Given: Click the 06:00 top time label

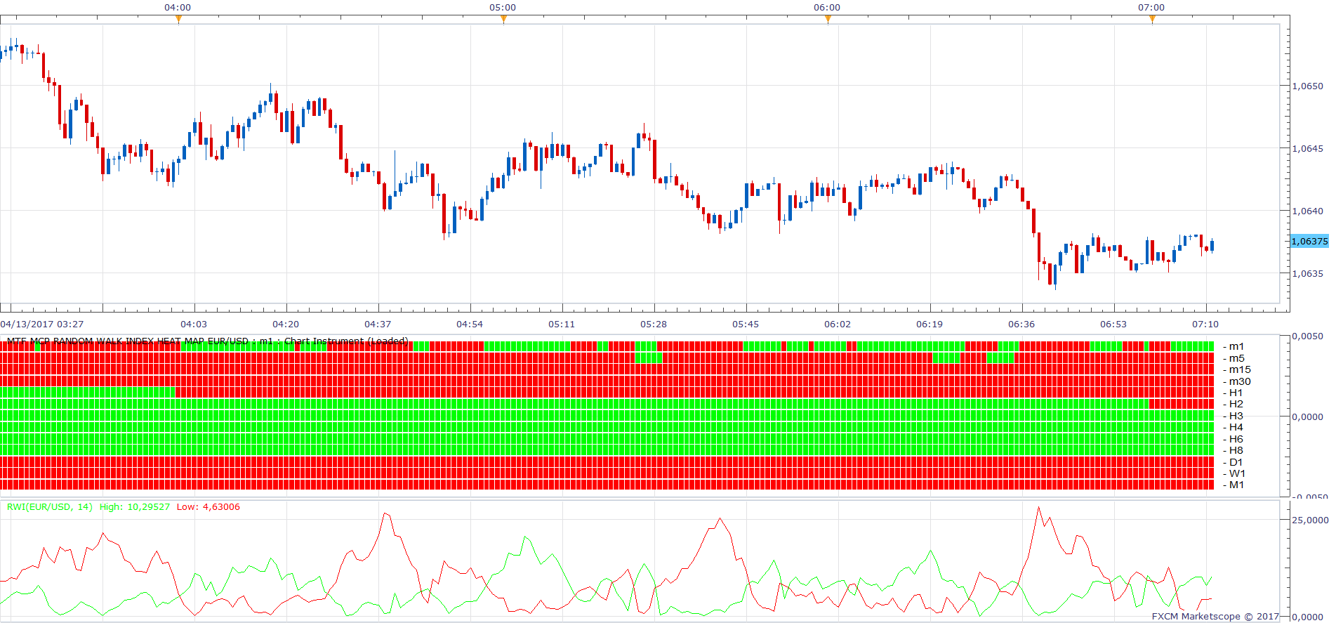Looking at the screenshot, I should click(827, 7).
